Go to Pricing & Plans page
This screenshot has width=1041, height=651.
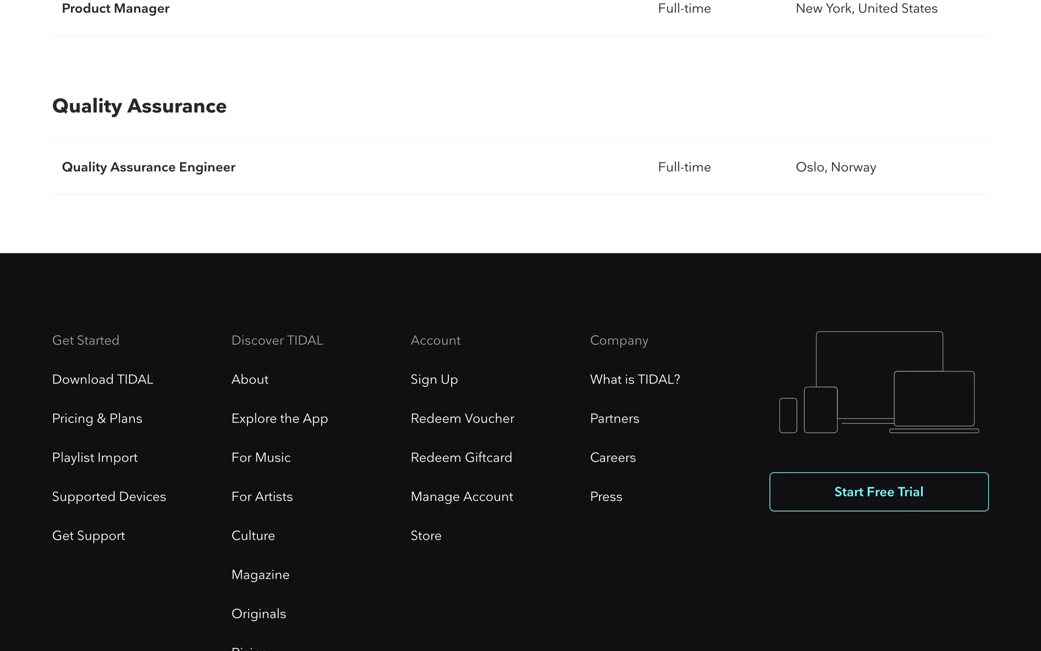point(97,418)
